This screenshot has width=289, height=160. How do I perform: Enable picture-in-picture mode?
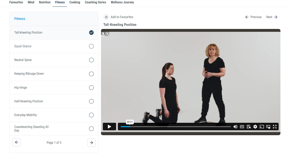point(268,127)
